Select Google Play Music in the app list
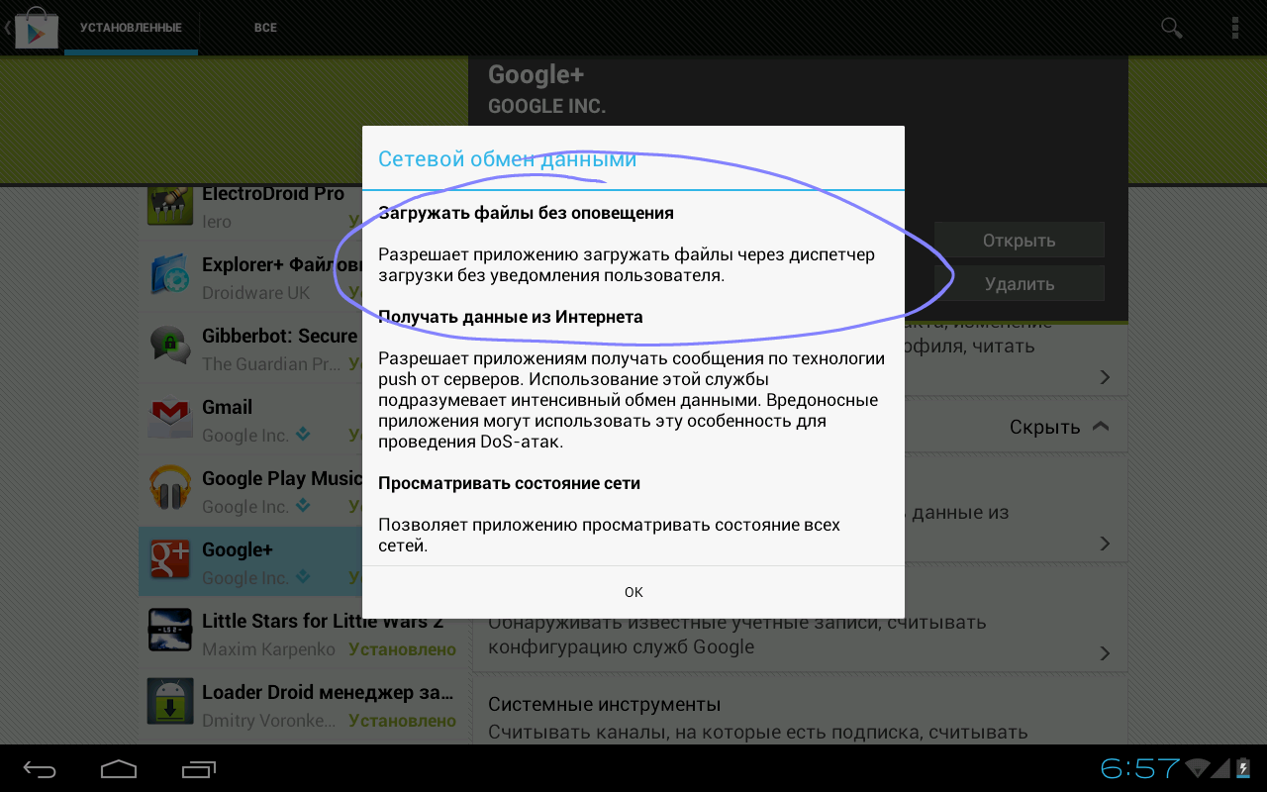The width and height of the screenshot is (1267, 792). point(303,491)
